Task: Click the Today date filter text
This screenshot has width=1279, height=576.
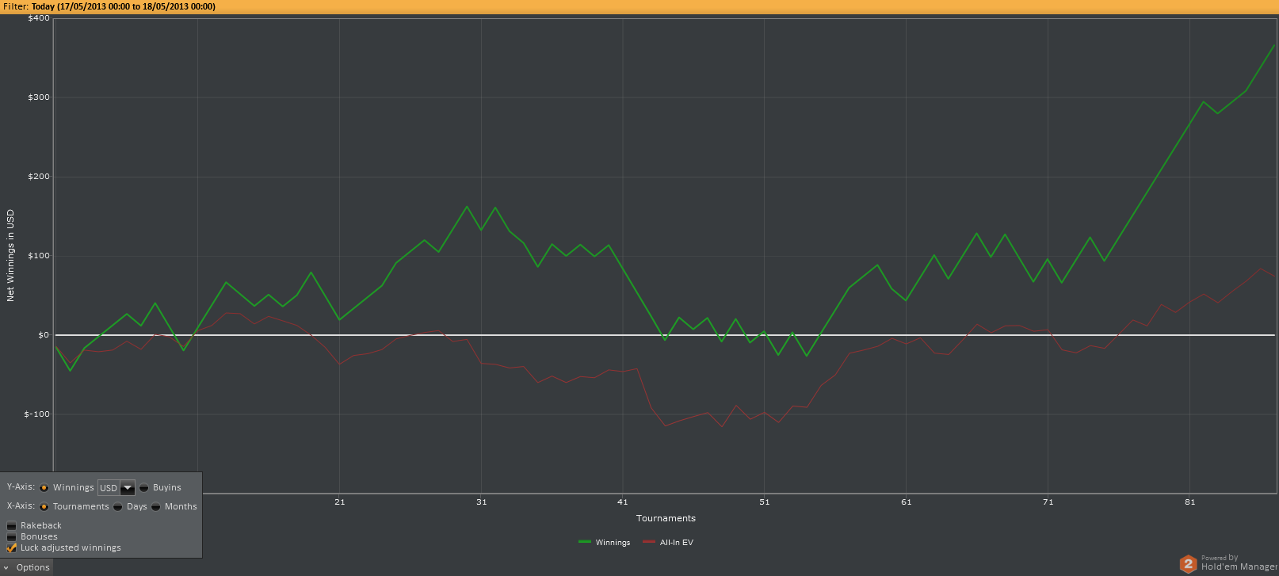Action: coord(123,6)
